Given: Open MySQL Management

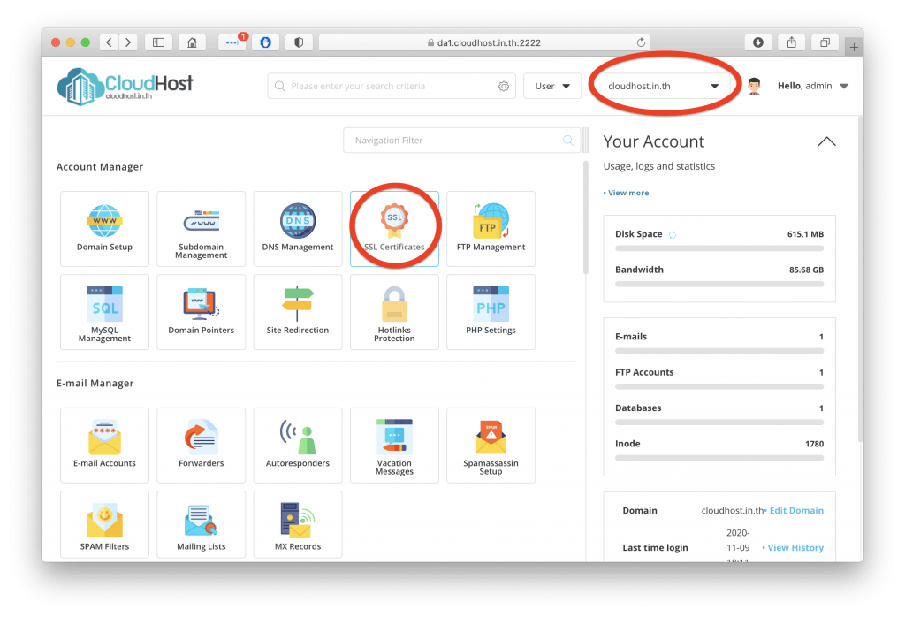Looking at the screenshot, I should [104, 311].
